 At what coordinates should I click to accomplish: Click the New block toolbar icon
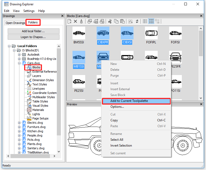pos(70,22)
